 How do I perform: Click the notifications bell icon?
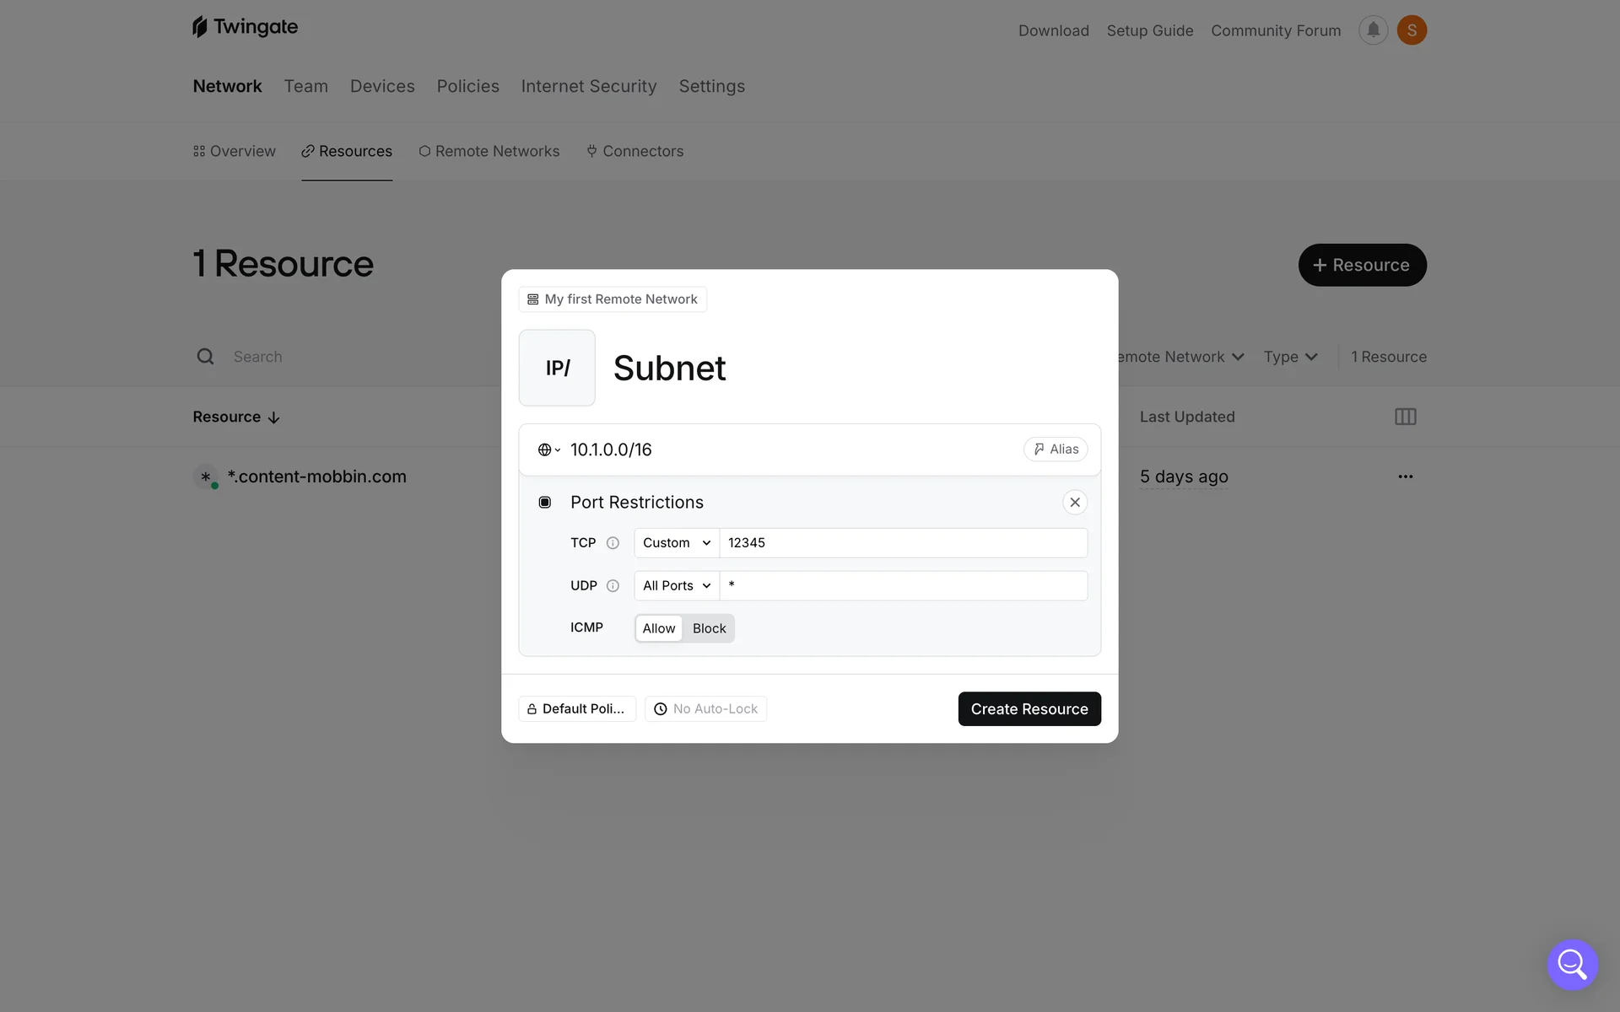pos(1373,30)
